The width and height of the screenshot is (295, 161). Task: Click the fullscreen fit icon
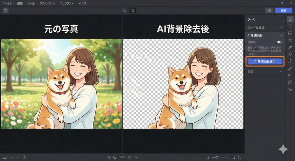point(240,157)
